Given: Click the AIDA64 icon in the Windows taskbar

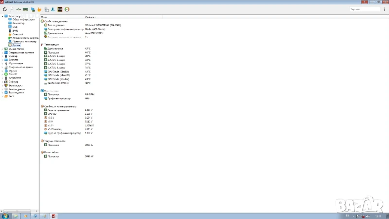Looking at the screenshot, I should [54, 215].
